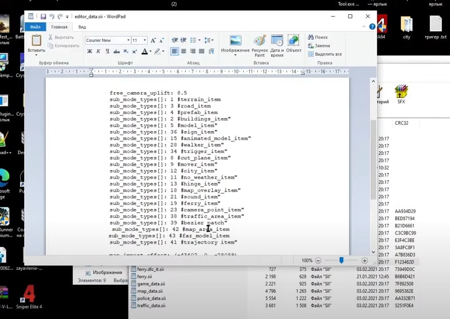Open the Courier New font family dropdown
Screen dimensions: 450x319
(128, 41)
